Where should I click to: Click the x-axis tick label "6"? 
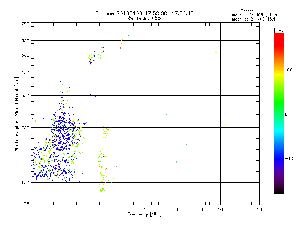click(x=178, y=209)
